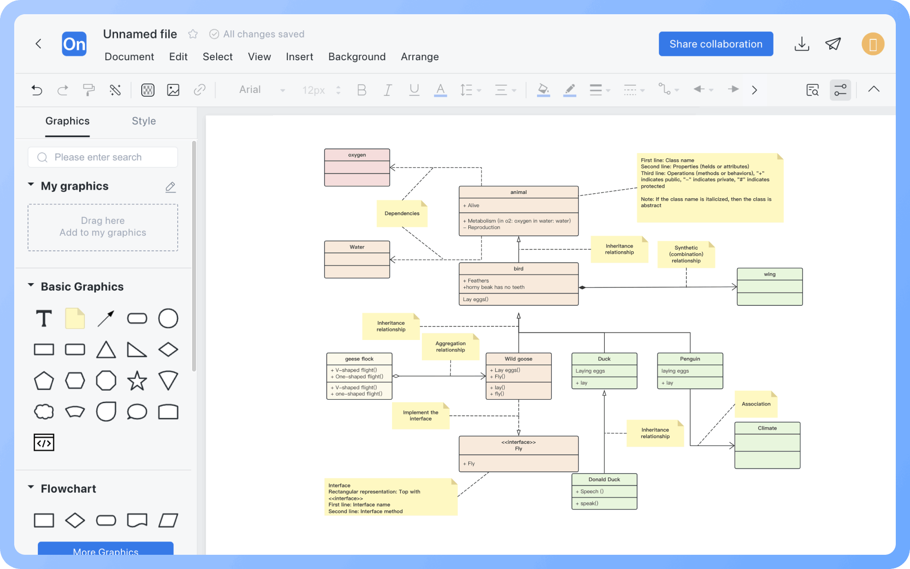Toggle bold formatting
Image resolution: width=910 pixels, height=569 pixels.
click(362, 90)
